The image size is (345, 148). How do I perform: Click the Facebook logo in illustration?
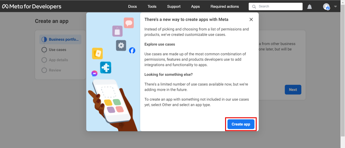[x=132, y=50]
